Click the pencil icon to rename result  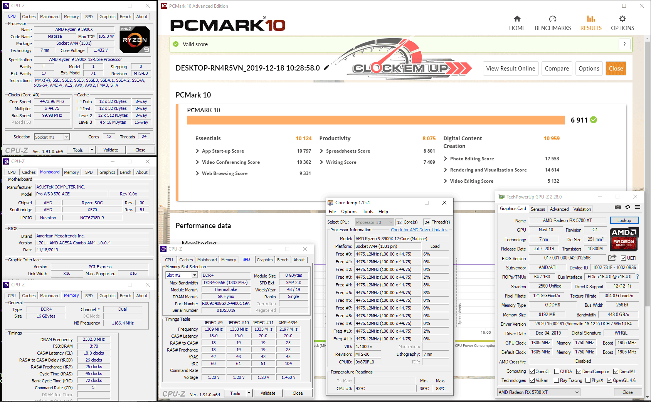click(326, 68)
